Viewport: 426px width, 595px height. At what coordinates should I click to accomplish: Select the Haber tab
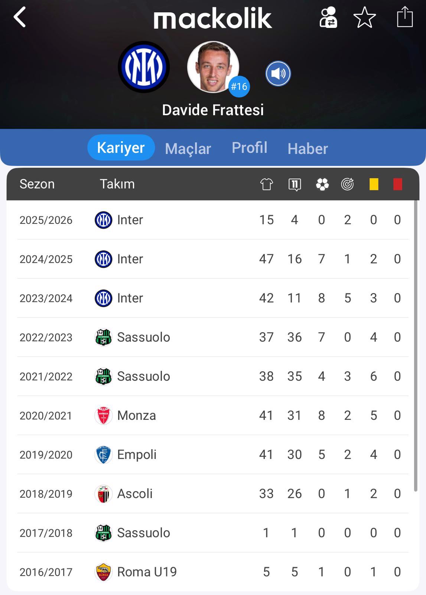(x=308, y=148)
